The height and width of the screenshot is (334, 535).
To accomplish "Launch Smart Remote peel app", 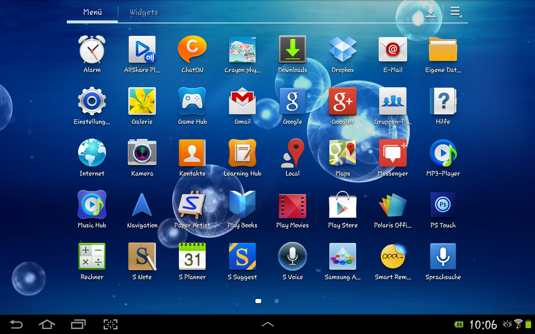I will point(393,257).
